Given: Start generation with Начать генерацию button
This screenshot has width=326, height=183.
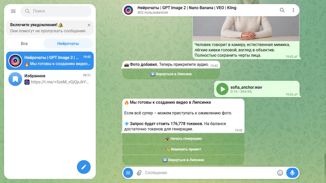Looking at the screenshot, I should (183, 139).
